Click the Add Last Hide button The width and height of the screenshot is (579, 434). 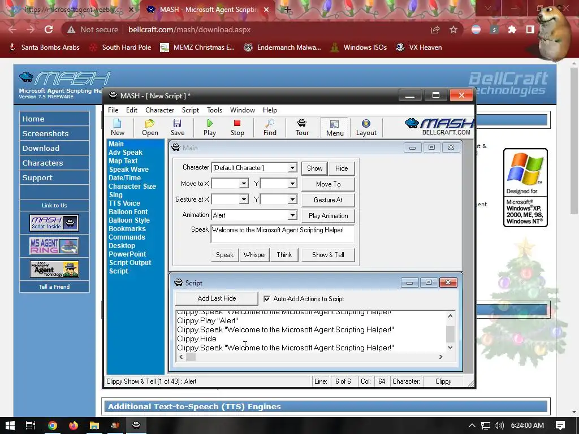(217, 298)
